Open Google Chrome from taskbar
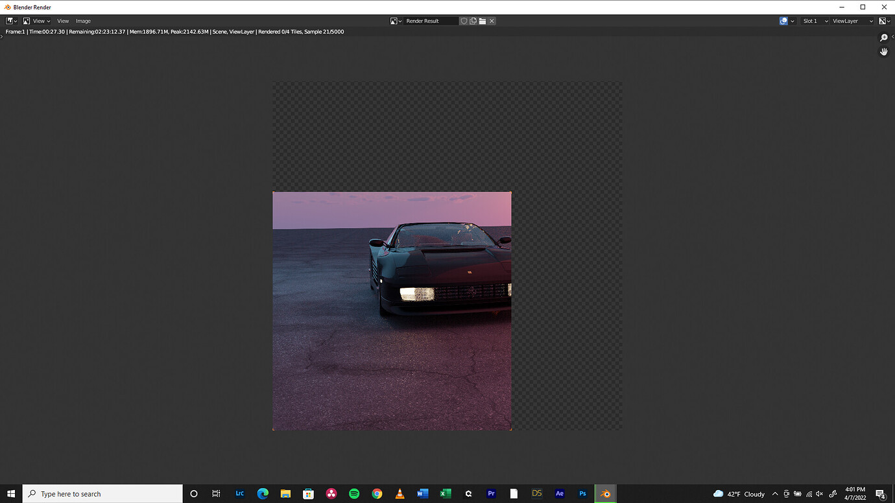Image resolution: width=895 pixels, height=503 pixels. (377, 493)
